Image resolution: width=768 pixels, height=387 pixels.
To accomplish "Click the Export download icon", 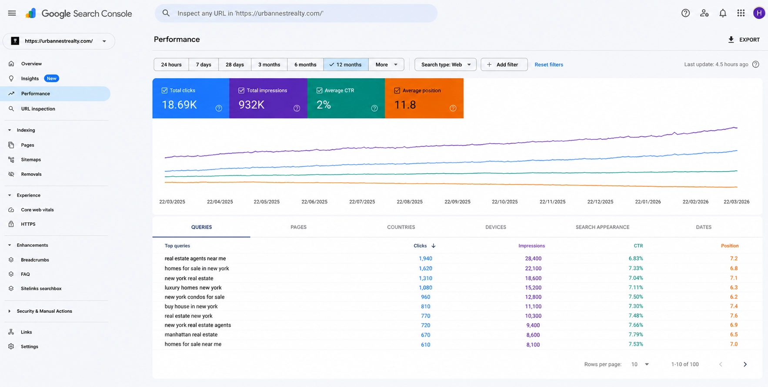I will coord(731,40).
